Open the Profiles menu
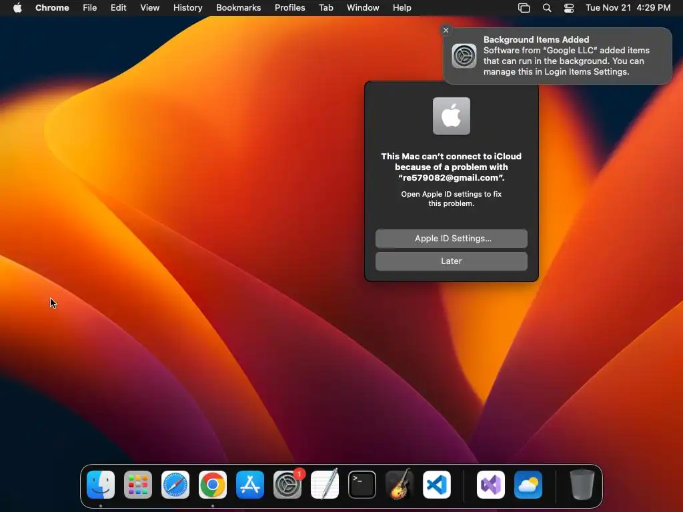The height and width of the screenshot is (512, 683). pyautogui.click(x=289, y=7)
